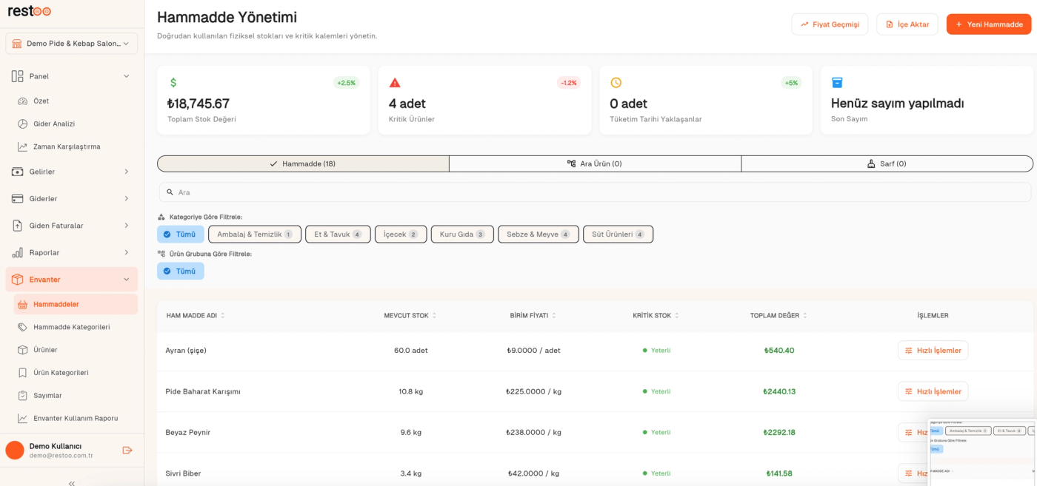Click the blue archive icon on Son Sayım card
This screenshot has height=486, width=1037.
point(837,83)
